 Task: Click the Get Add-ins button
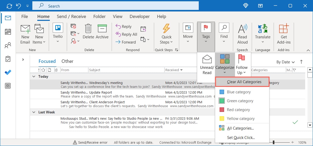(x=284, y=34)
